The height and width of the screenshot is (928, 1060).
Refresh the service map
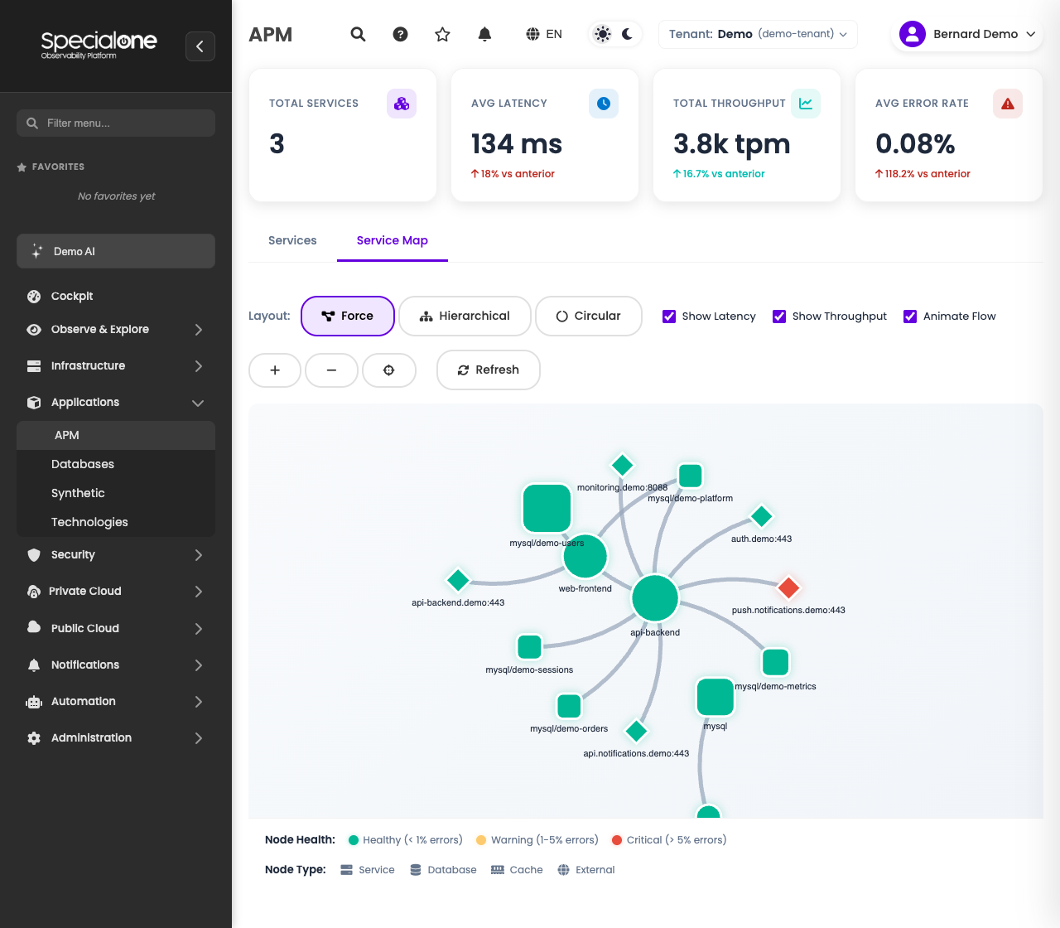[x=489, y=370]
